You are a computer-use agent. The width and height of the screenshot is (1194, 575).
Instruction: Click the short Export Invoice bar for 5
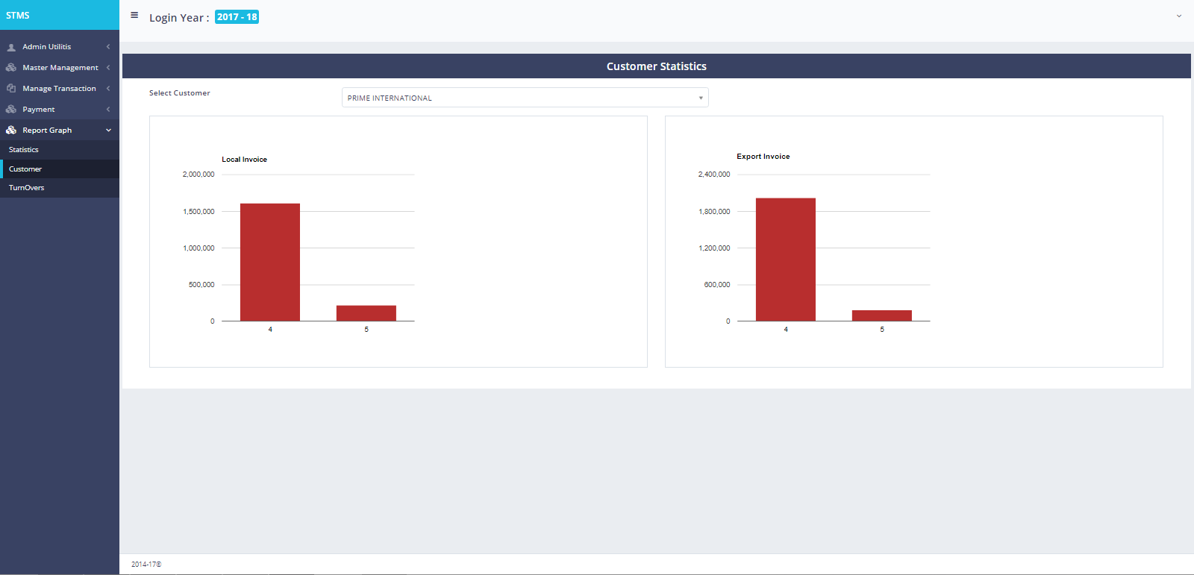[882, 315]
